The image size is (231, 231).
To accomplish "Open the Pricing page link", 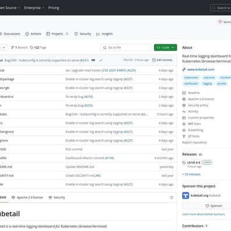I will tap(54, 8).
